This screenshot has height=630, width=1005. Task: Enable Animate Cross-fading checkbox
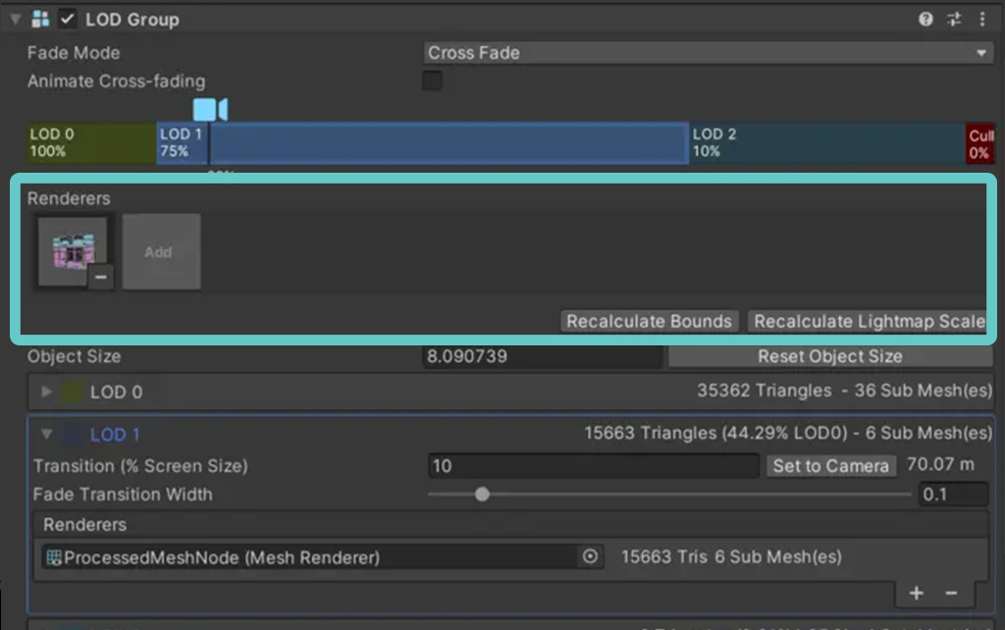(x=432, y=80)
